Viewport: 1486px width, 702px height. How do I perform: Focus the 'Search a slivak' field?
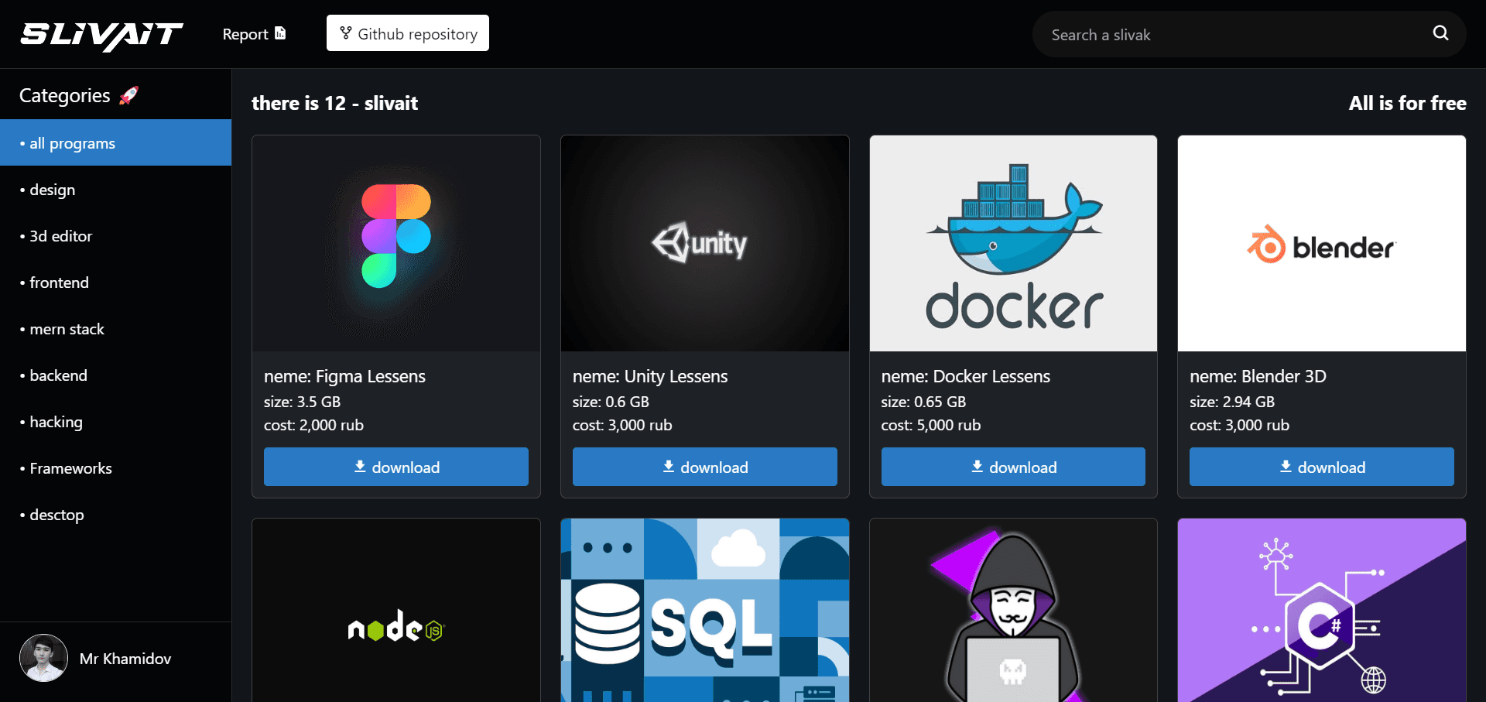click(1231, 35)
